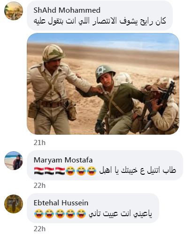Open Maryam Mostafa's profile avatar
This screenshot has width=192, height=235.
click(14, 161)
